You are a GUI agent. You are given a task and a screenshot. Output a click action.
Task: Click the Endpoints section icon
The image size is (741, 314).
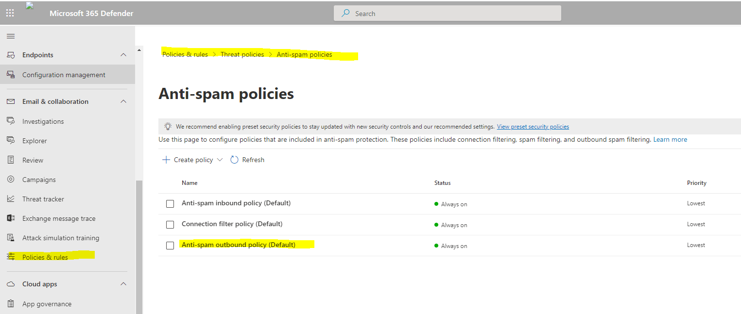11,55
